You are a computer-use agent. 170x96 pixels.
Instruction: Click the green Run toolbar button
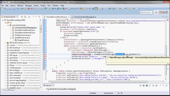pyautogui.click(x=58, y=9)
